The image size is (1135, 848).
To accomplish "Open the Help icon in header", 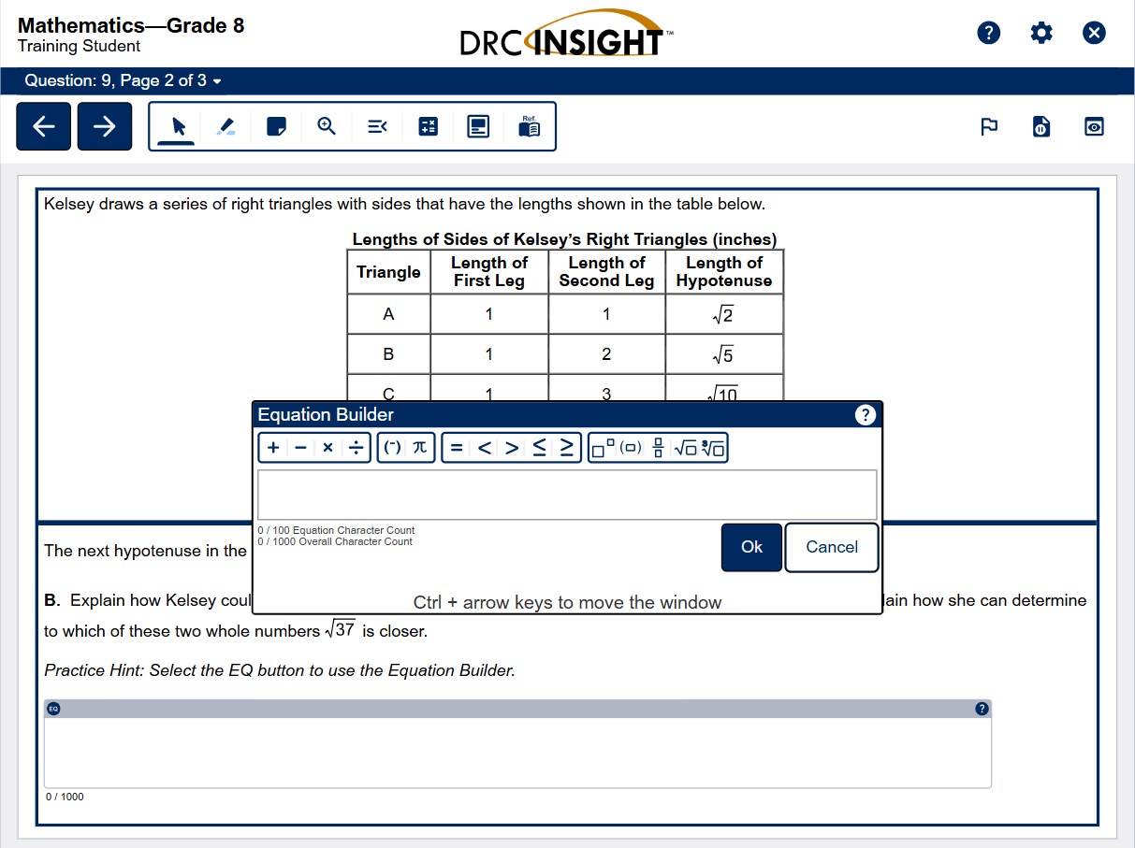I will coord(989,33).
